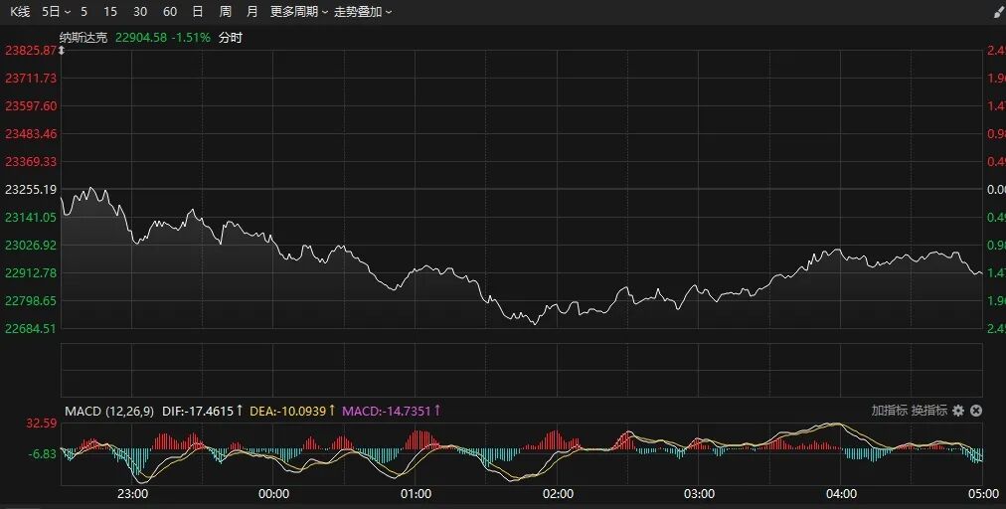Switch chart to 日 daily period
This screenshot has width=1006, height=509.
198,12
